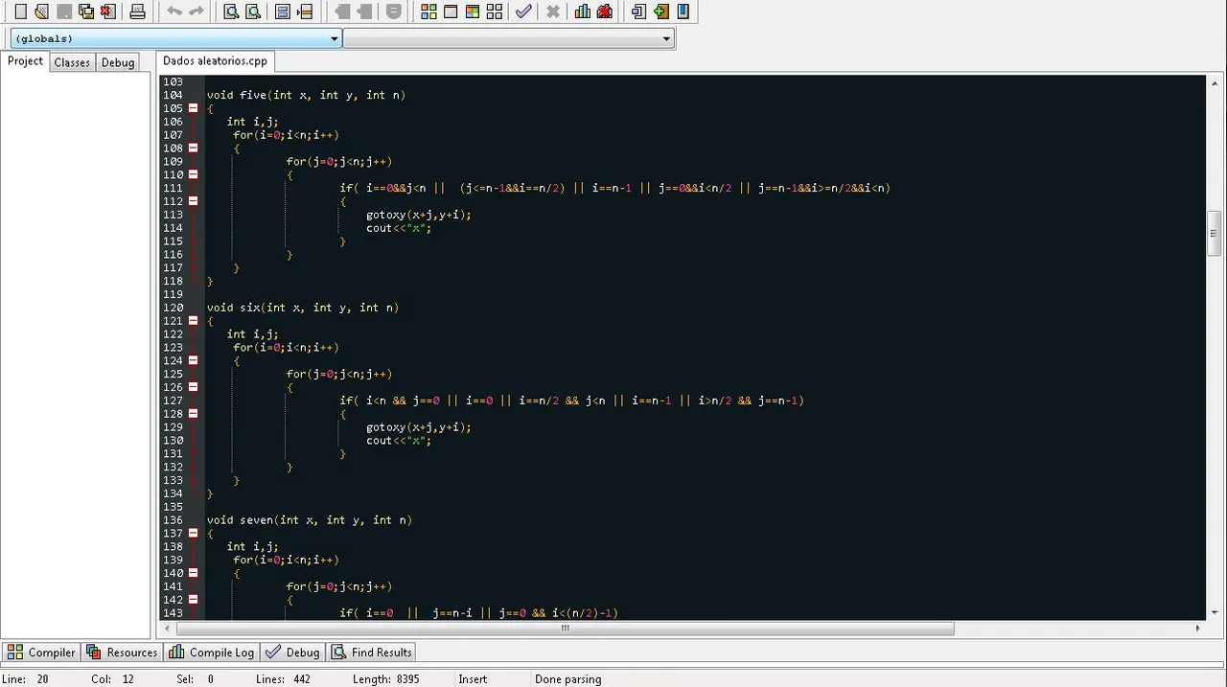Open the Resources bottom tab
This screenshot has height=687, width=1227.
(122, 653)
